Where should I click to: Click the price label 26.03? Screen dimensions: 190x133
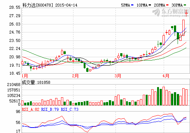pyautogui.click(x=15, y=24)
